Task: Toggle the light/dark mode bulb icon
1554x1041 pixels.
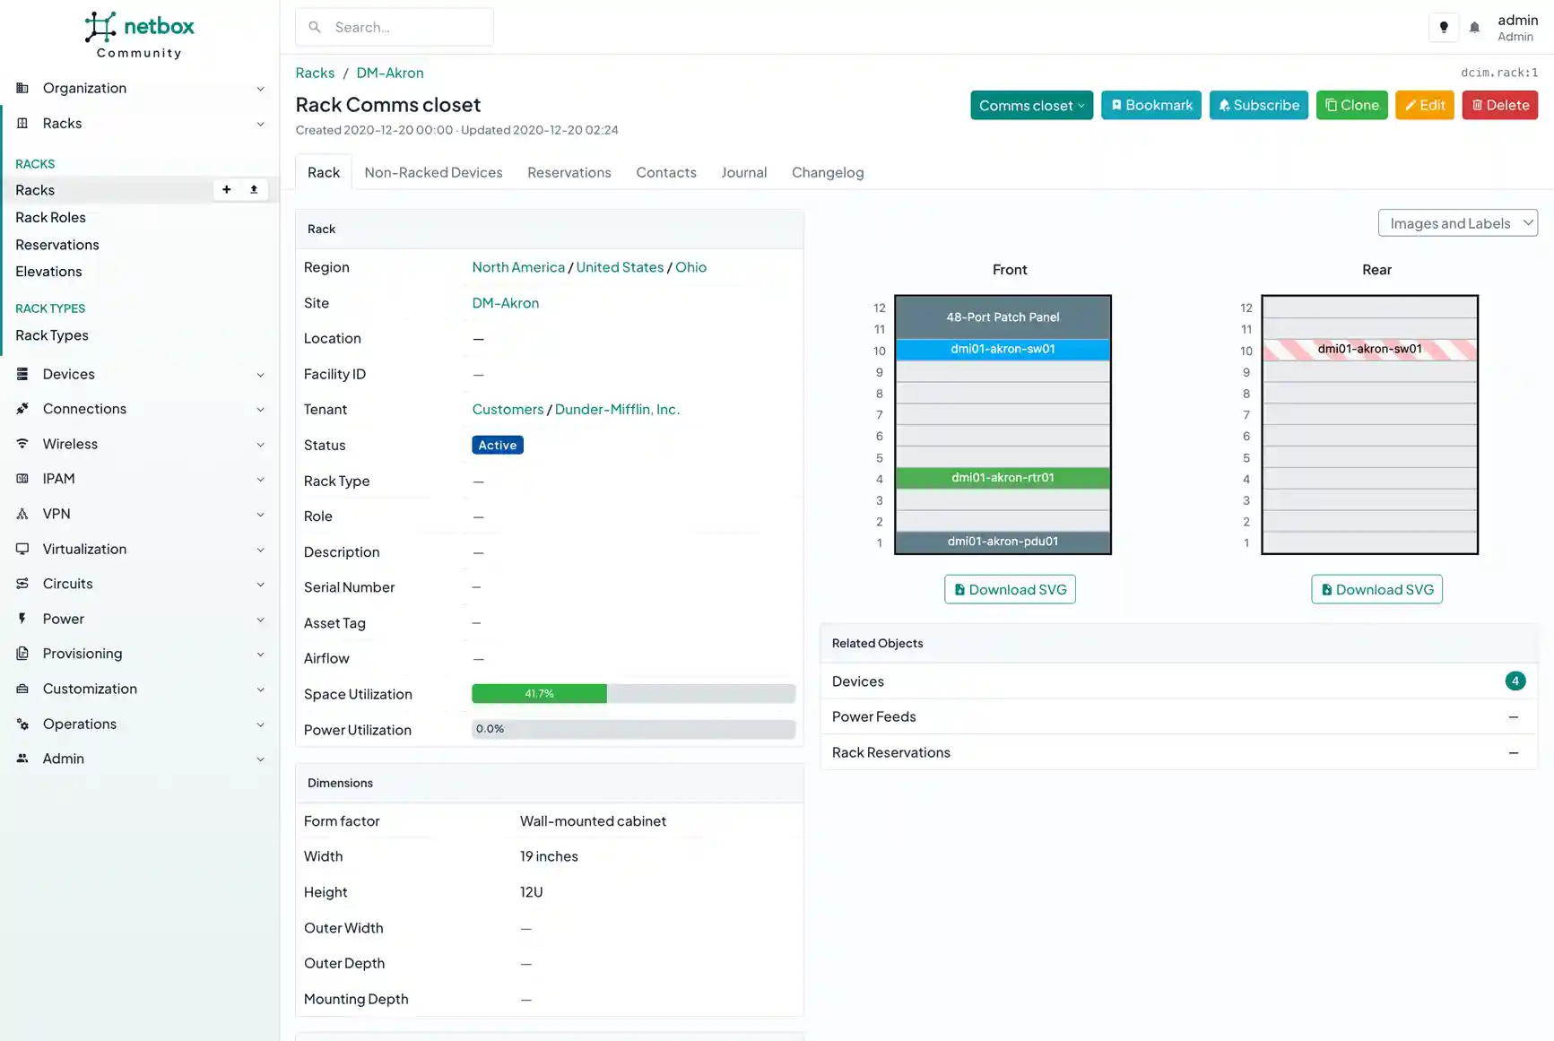Action: pos(1443,27)
